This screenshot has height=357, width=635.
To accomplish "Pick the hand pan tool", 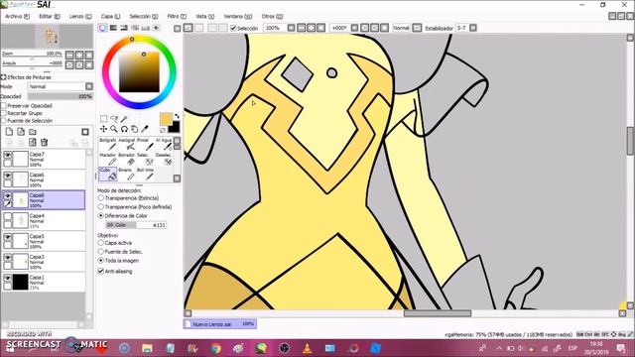I will (135, 129).
